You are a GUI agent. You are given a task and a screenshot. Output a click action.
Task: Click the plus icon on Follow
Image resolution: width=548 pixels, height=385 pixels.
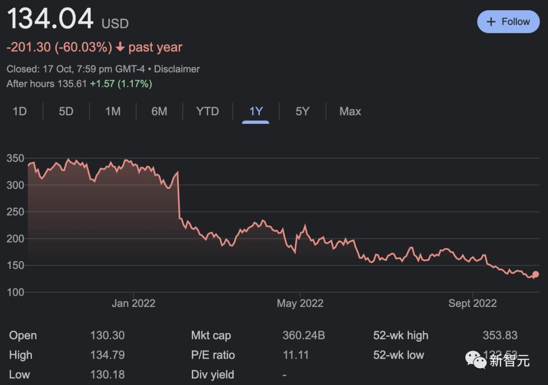491,22
